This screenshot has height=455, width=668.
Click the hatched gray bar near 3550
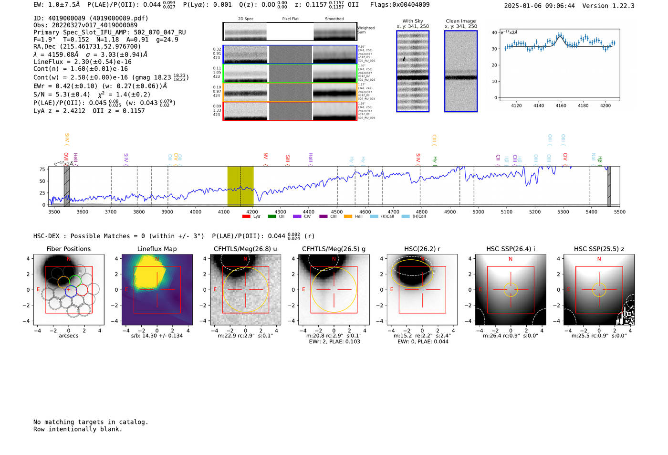(67, 187)
